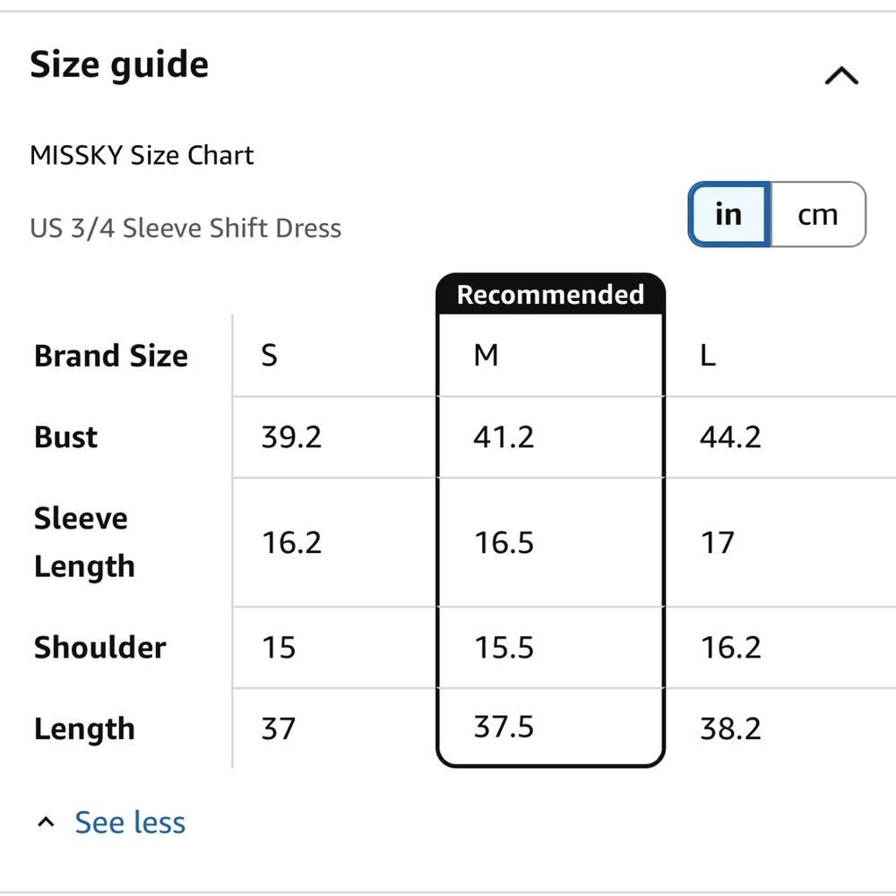Click the Length row label
The image size is (896, 896).
pyautogui.click(x=84, y=728)
